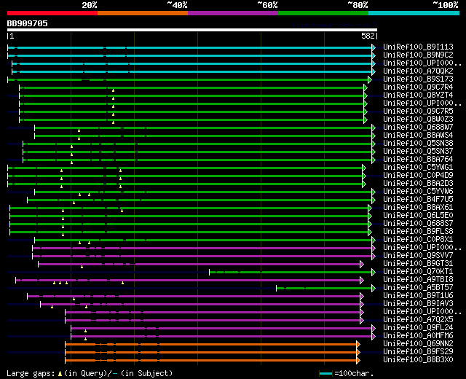
Task: Select the UniRef100_C0P8X1 label
Action: (418, 240)
